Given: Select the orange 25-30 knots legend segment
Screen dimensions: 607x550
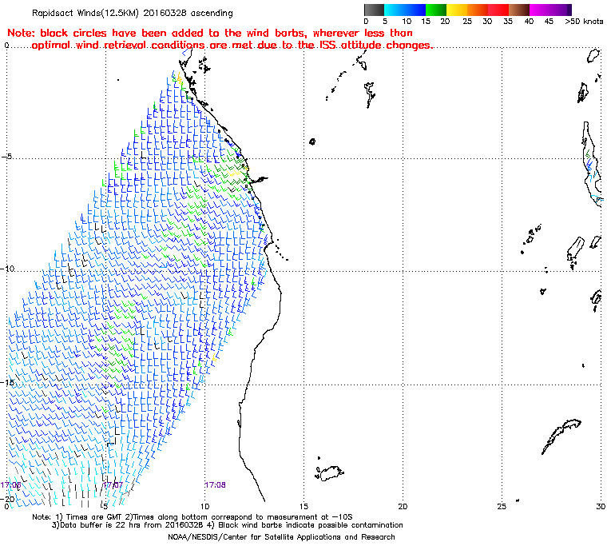Looking at the screenshot, I should pyautogui.click(x=478, y=10).
